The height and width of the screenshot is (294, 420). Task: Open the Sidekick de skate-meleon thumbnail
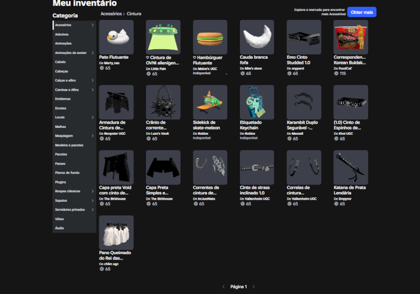point(210,102)
